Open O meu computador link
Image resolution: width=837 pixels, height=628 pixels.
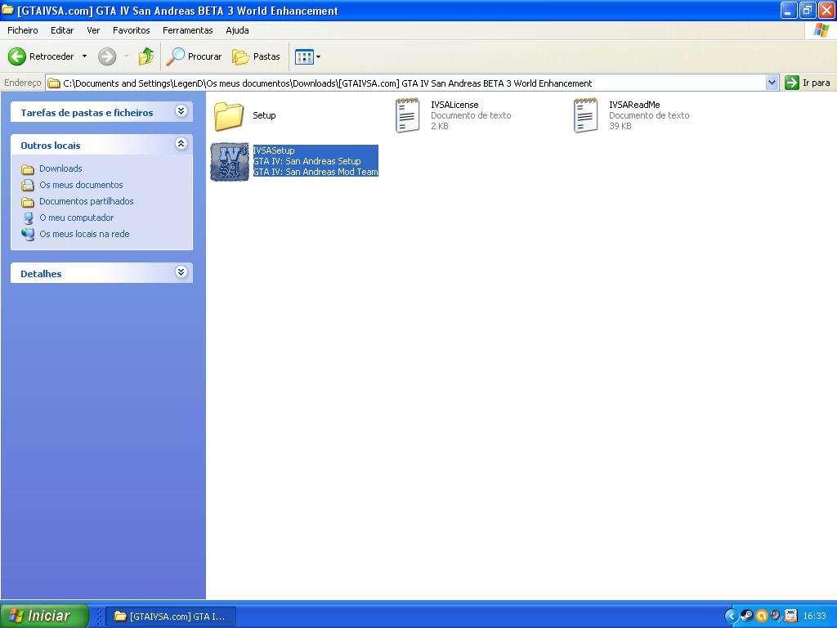tap(76, 218)
